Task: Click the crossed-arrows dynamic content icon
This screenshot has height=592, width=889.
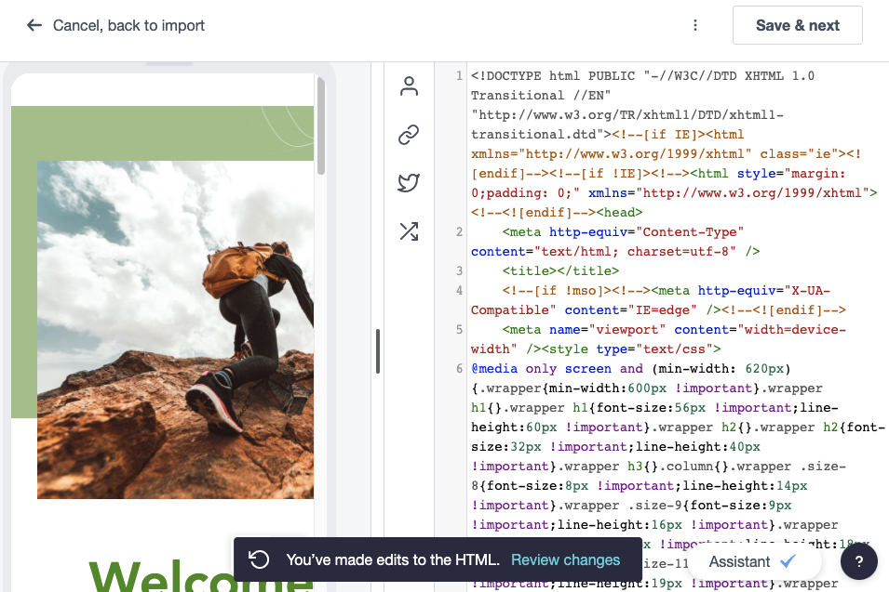Action: 408,231
